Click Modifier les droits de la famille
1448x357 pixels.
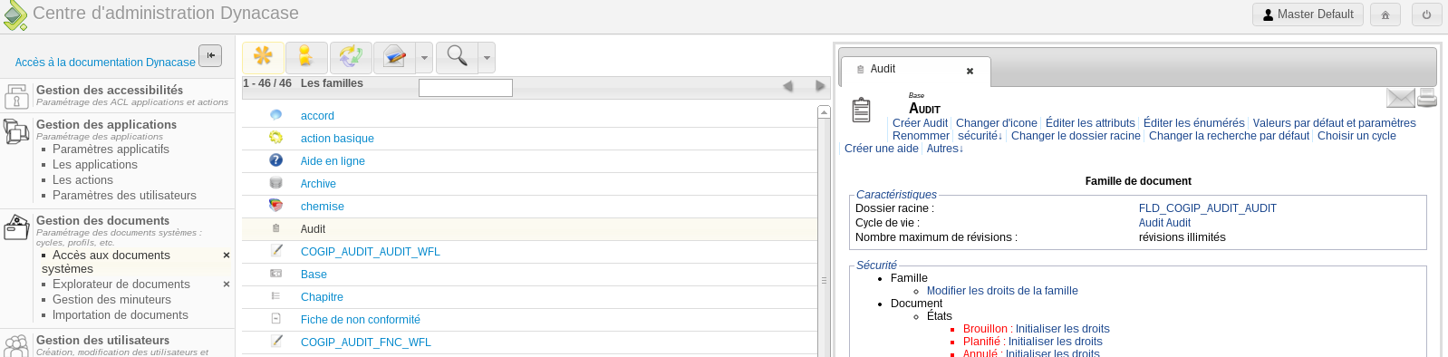pyautogui.click(x=1002, y=291)
